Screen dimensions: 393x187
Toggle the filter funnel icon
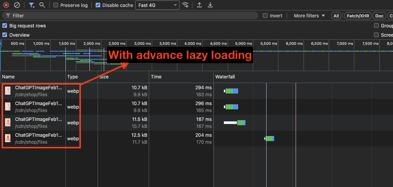[31, 5]
